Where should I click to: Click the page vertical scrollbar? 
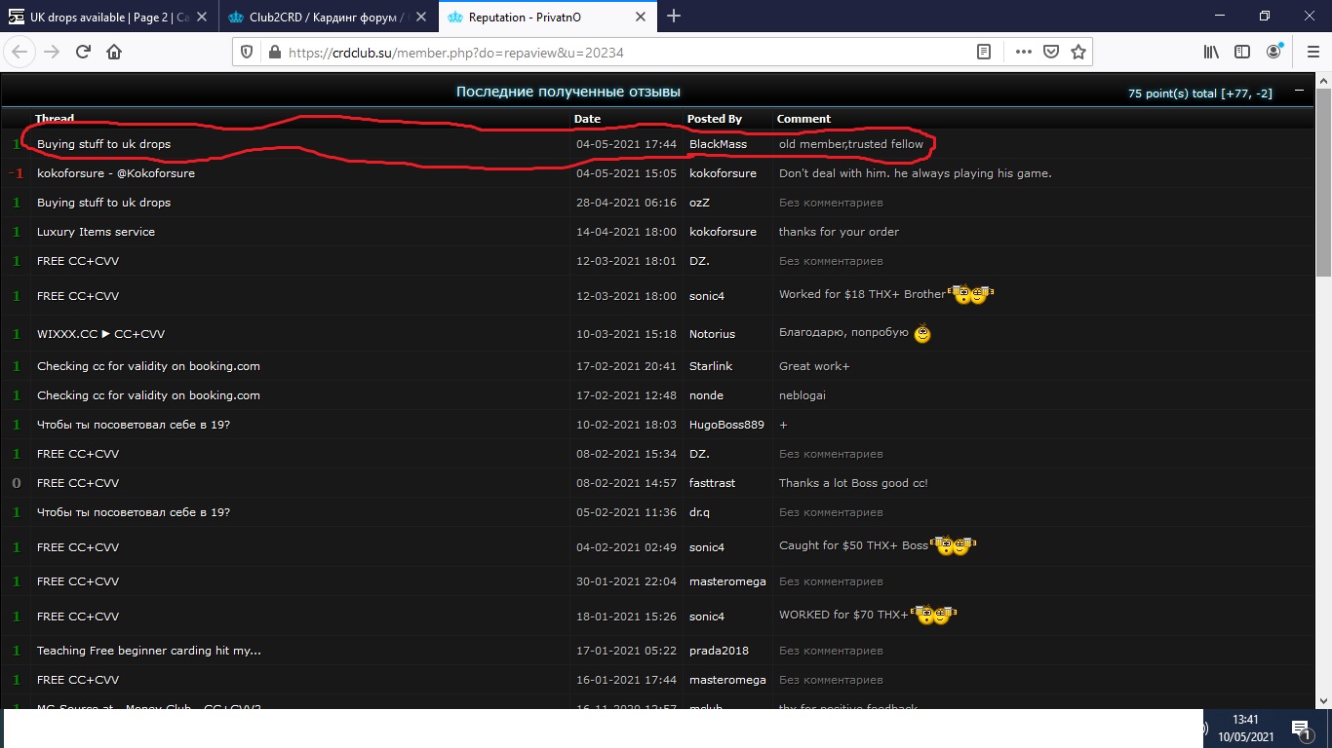1323,390
